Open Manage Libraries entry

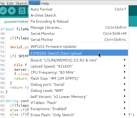click(78, 27)
